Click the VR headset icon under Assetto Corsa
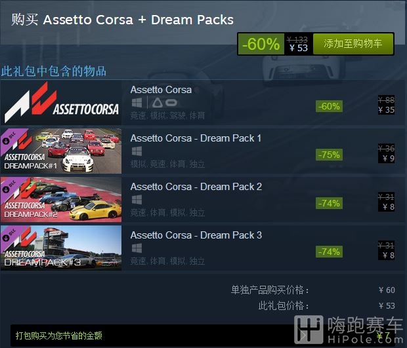Viewport: 407px width, 348px height. coord(165,103)
